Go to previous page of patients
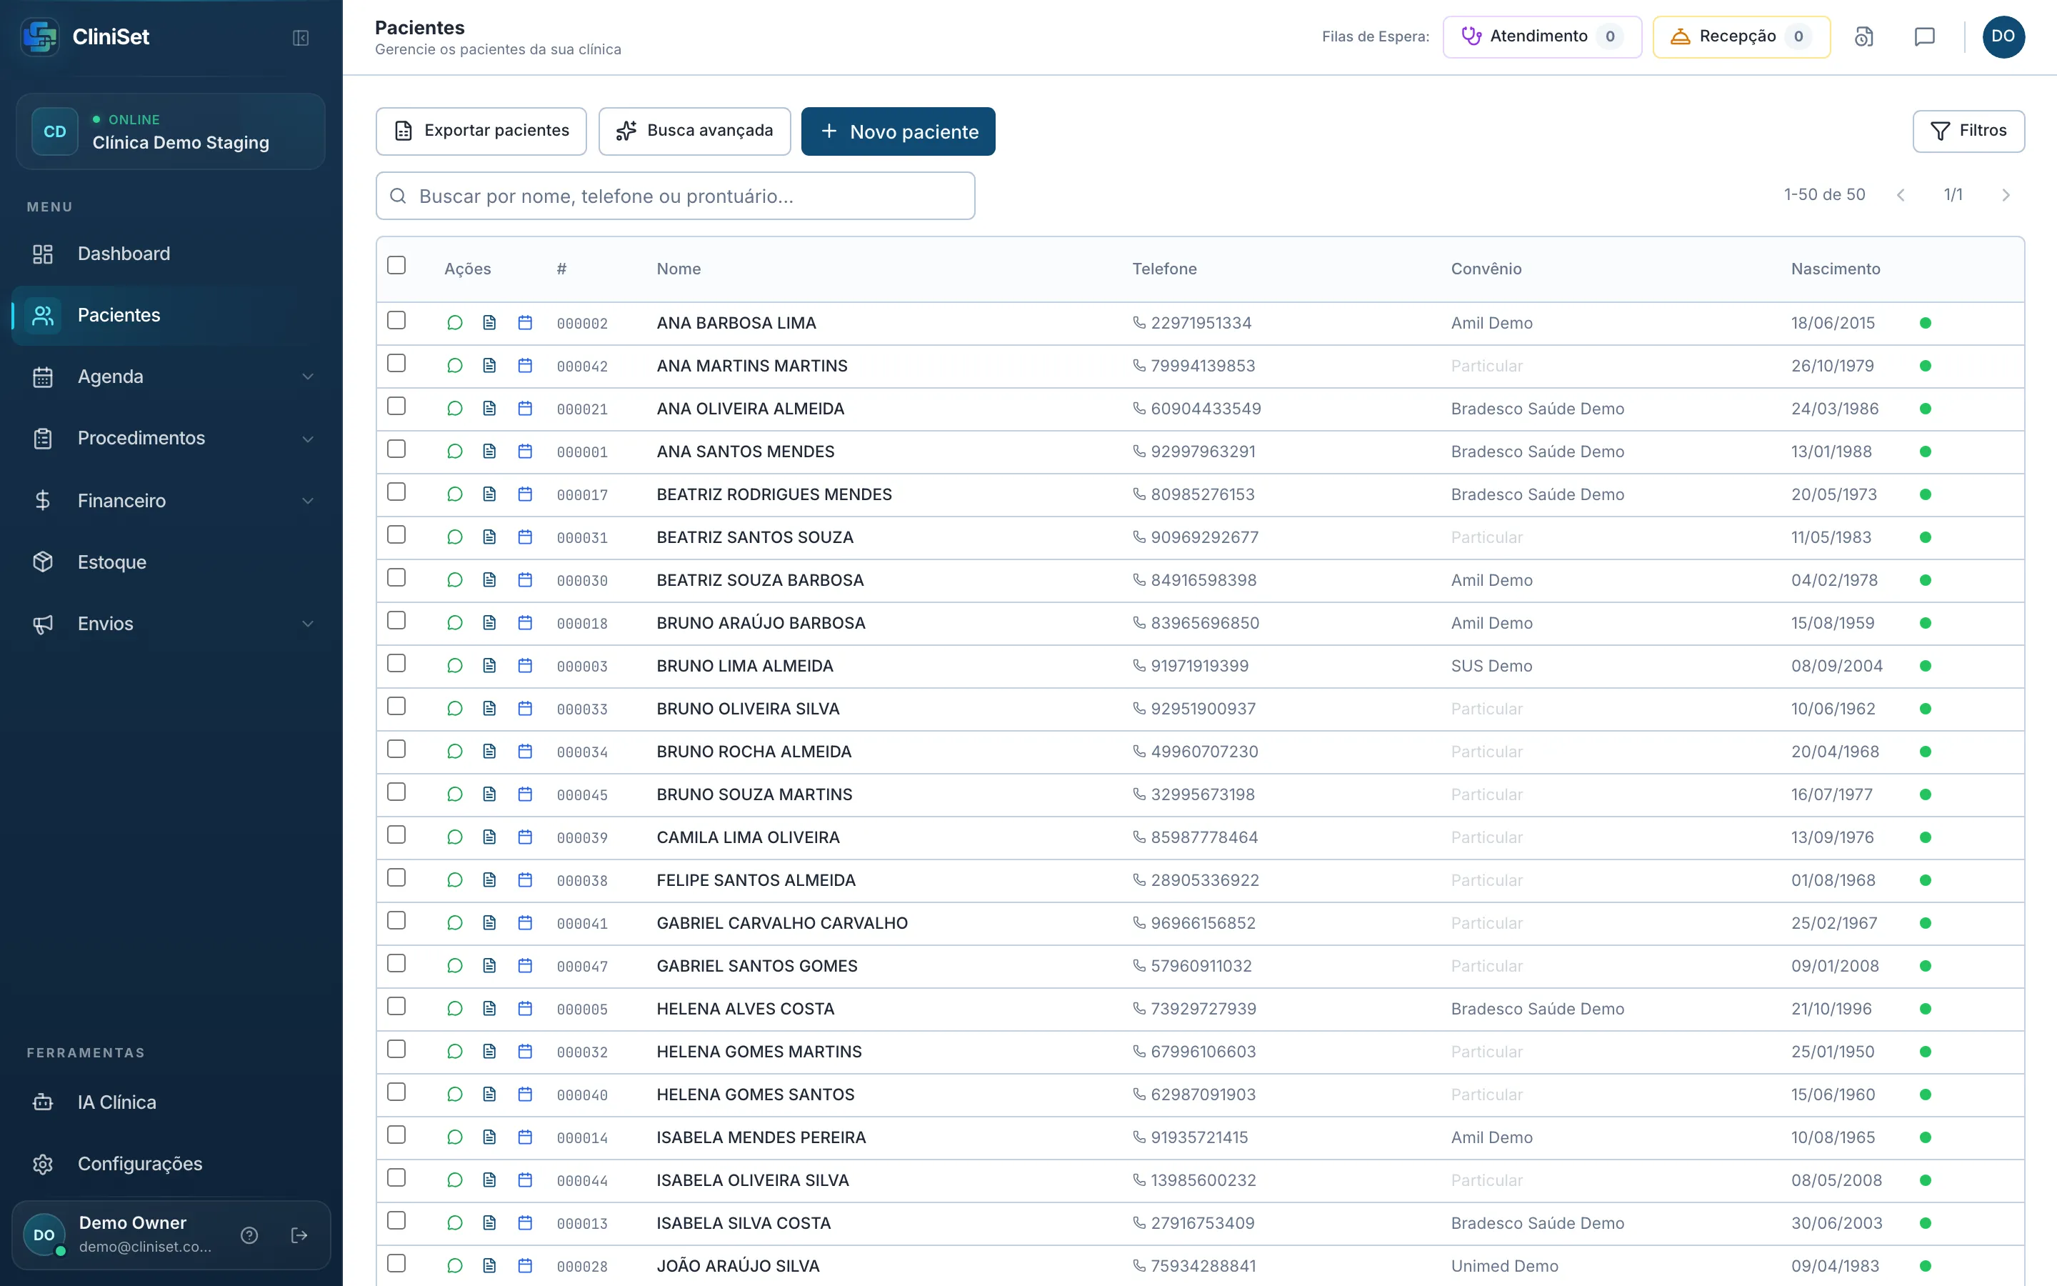 (1901, 195)
